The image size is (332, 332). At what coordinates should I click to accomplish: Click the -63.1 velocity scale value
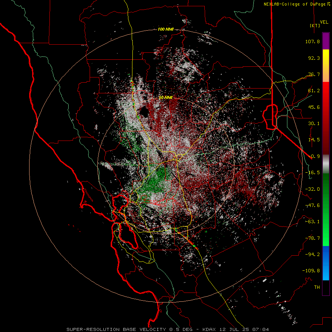[x=312, y=222]
